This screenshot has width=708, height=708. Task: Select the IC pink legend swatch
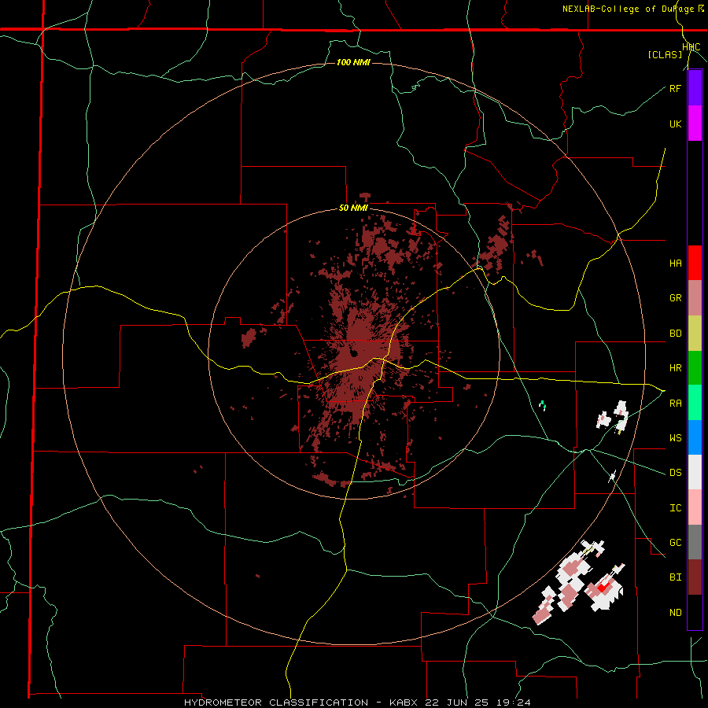[695, 507]
